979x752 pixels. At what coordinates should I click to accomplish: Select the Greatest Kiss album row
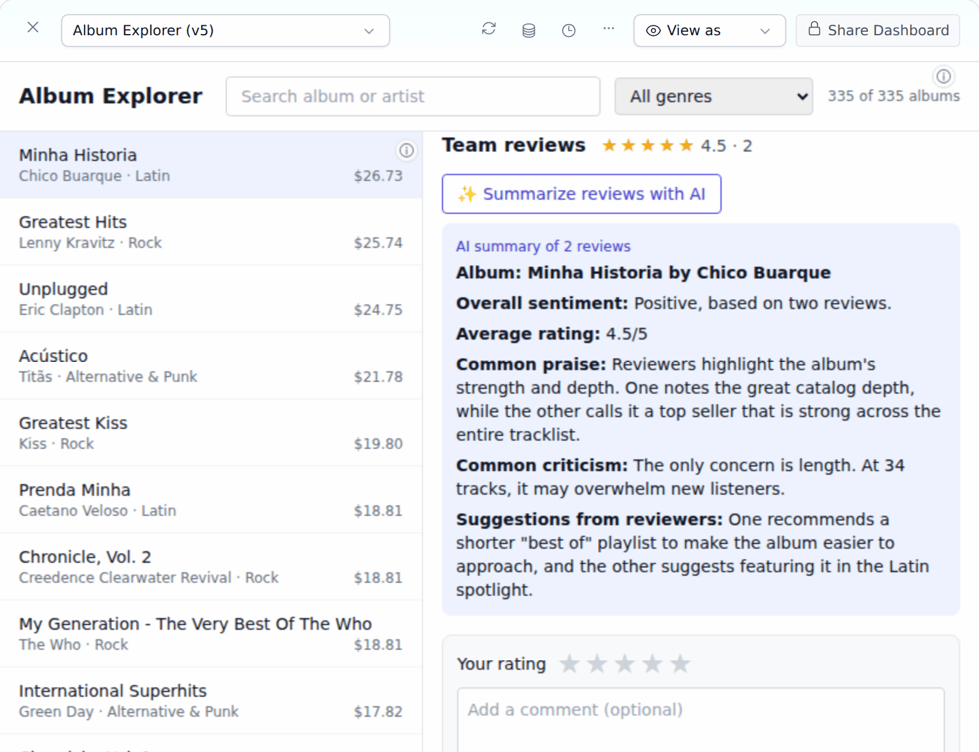(x=211, y=433)
